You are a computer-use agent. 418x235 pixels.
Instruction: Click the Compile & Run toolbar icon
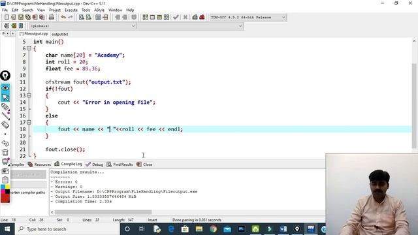coord(159,18)
